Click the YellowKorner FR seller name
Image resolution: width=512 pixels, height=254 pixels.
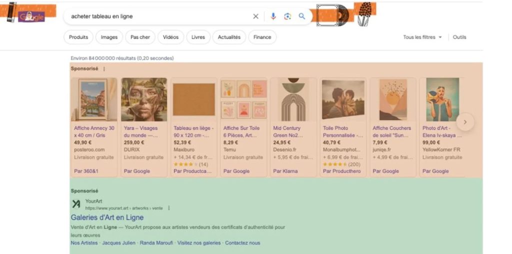(x=441, y=150)
